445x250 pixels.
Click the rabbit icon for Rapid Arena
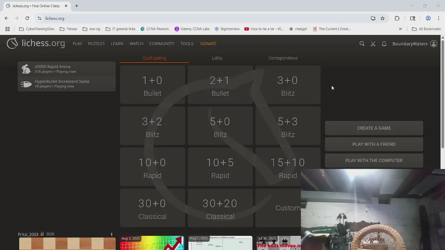[x=26, y=69]
